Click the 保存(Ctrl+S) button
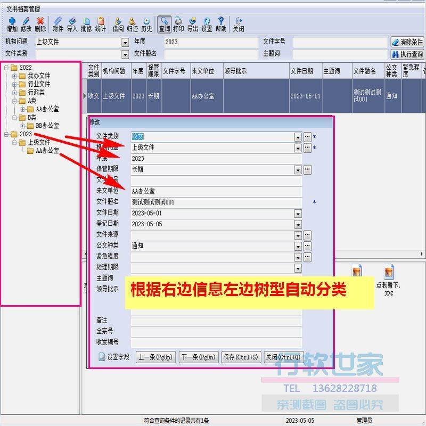426x426 pixels. [241, 357]
